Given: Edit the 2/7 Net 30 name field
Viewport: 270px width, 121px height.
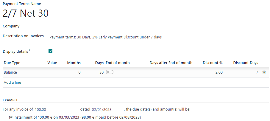Looking at the screenshot, I should (x=26, y=13).
